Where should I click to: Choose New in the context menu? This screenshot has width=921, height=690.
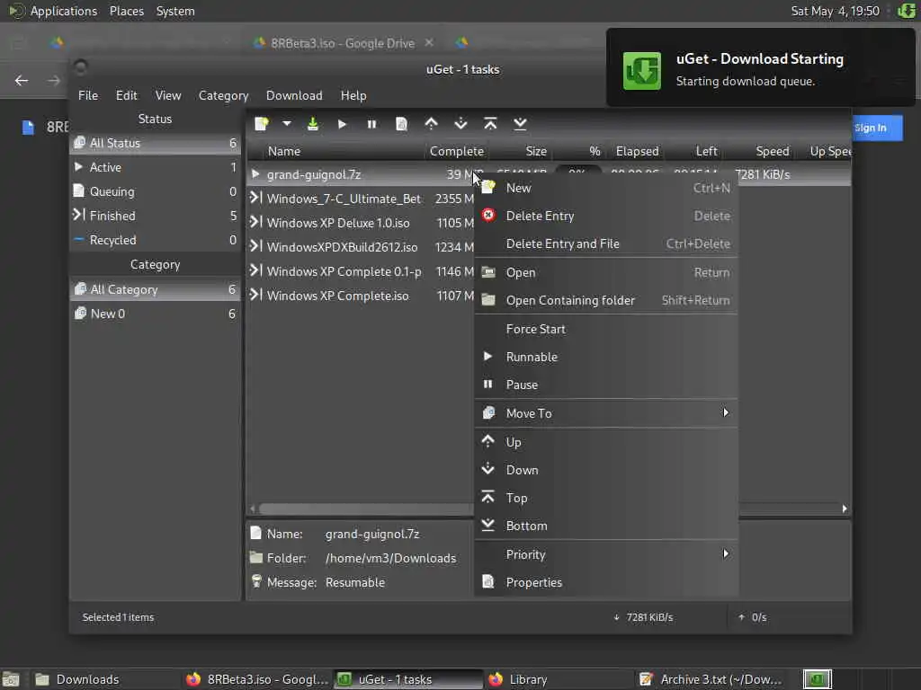(605, 188)
